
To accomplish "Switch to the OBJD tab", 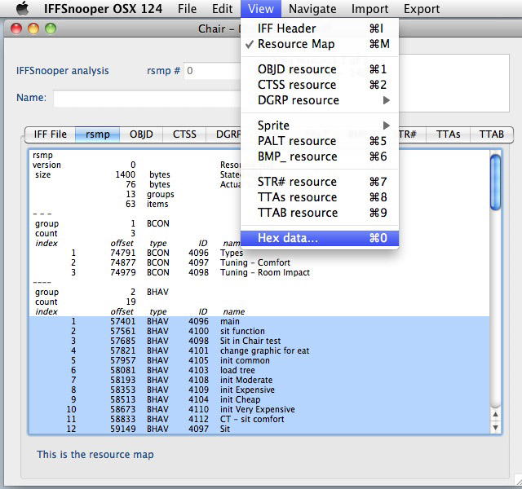I will (x=141, y=134).
